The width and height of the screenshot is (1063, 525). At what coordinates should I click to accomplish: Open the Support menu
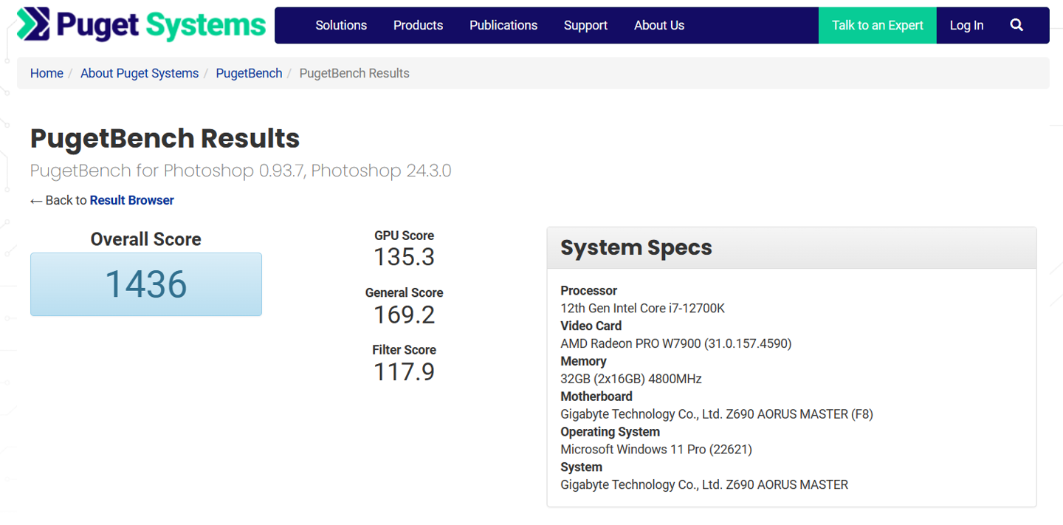[585, 24]
